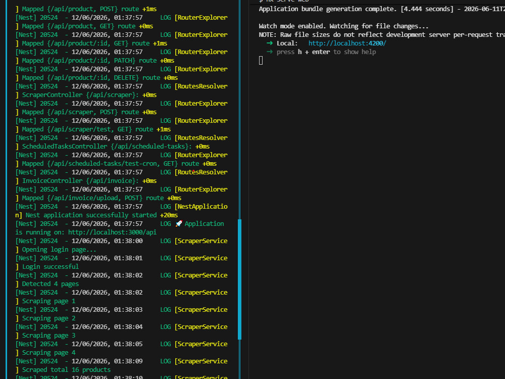Screen dimensions: 505x379
Task: Click 'Scraping page 4' log message
Action: coord(48,353)
